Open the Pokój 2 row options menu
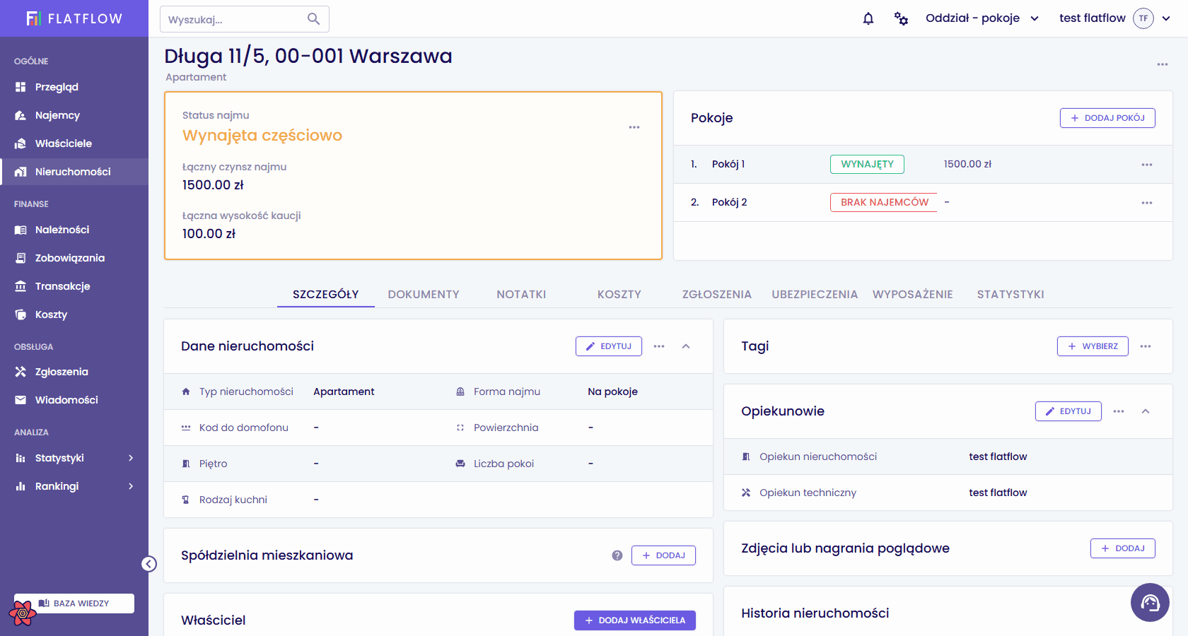This screenshot has width=1188, height=636. coord(1147,203)
